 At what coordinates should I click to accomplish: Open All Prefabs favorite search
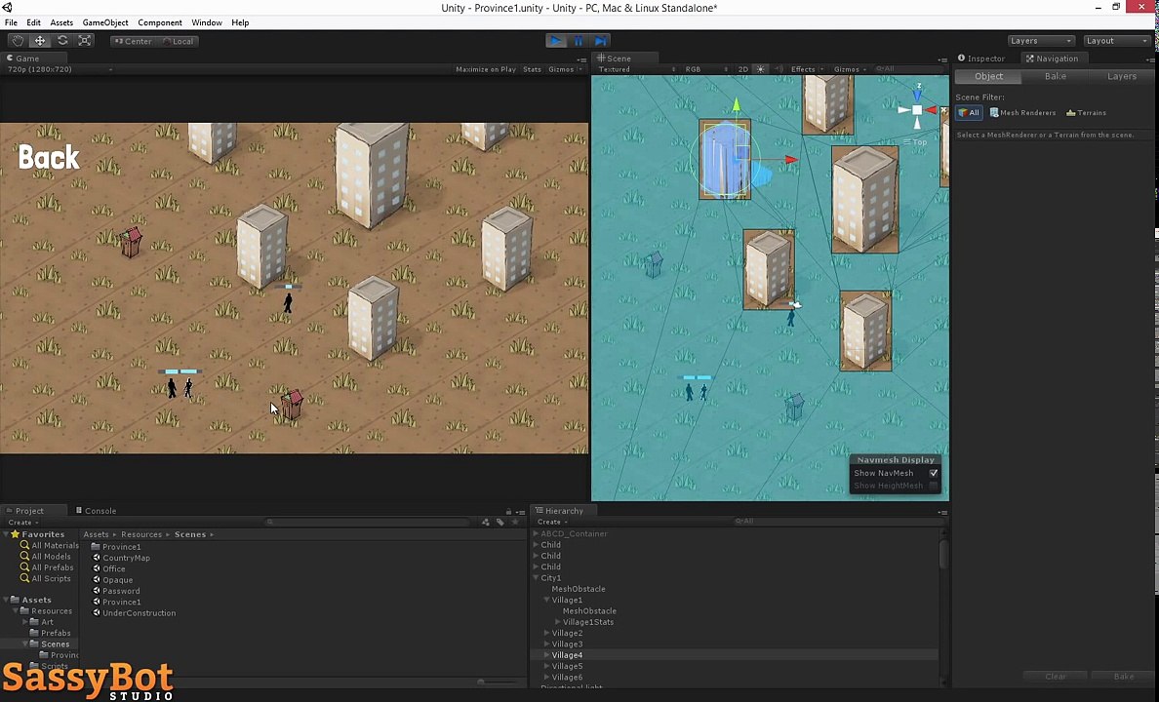tap(47, 567)
